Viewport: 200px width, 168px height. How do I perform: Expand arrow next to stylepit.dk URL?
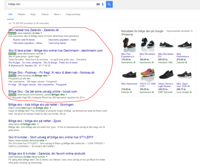pos(46,140)
